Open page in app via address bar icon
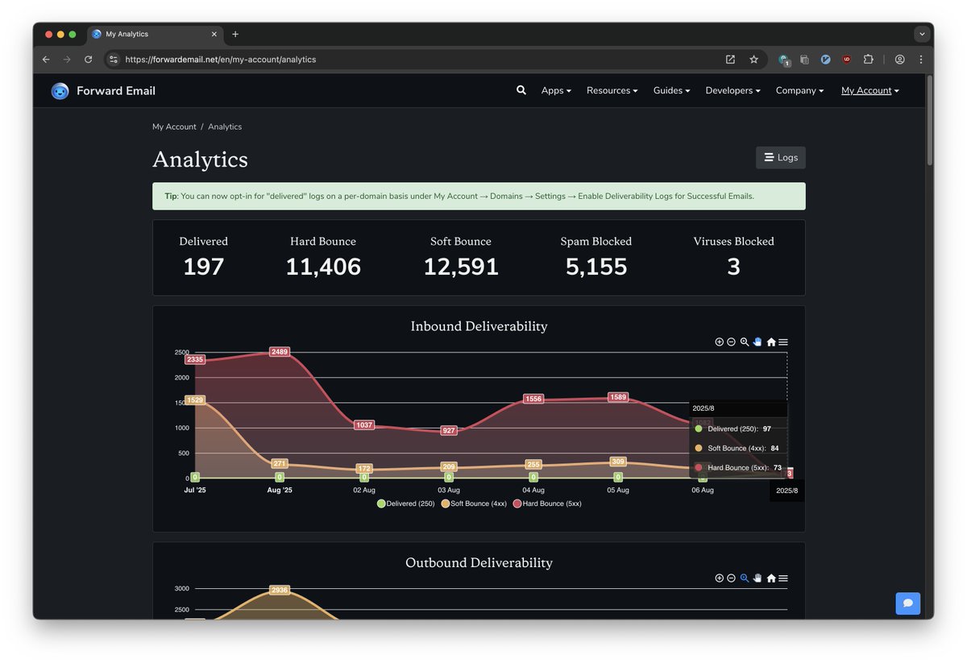Screen dimensions: 967x663 pos(730,60)
